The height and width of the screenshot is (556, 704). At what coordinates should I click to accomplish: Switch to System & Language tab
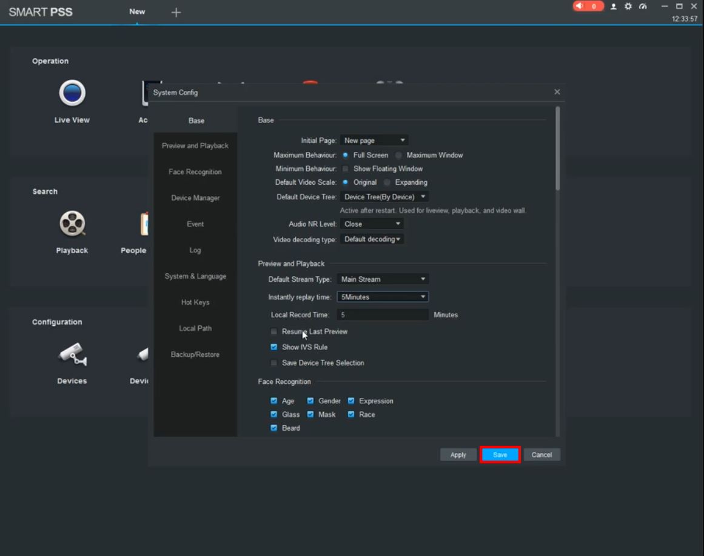(195, 276)
